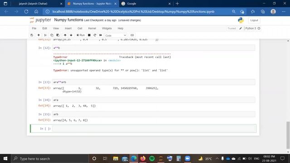
Task: Click into the empty input cell
Action: click(154, 129)
